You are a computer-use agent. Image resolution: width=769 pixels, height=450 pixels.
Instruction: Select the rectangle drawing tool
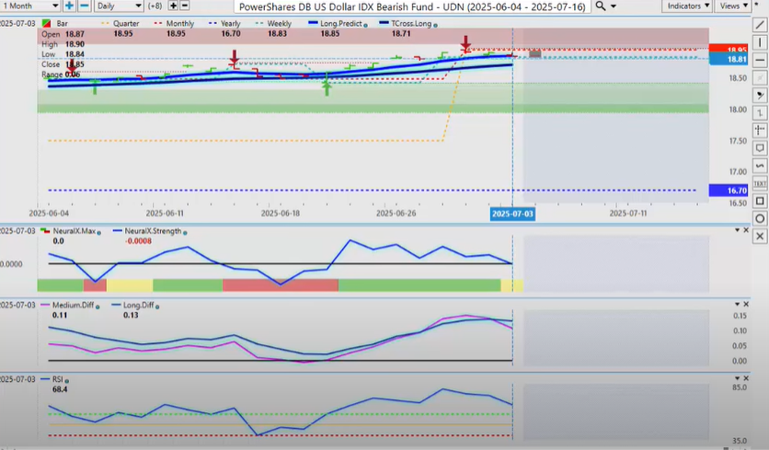[x=760, y=201]
